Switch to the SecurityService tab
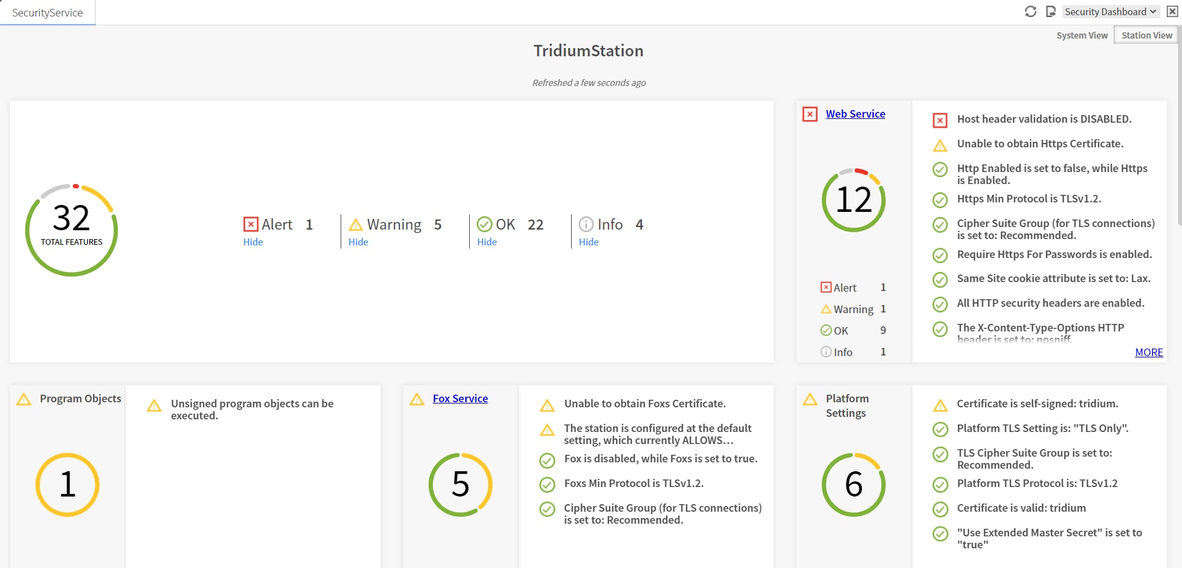The width and height of the screenshot is (1182, 568). (47, 13)
